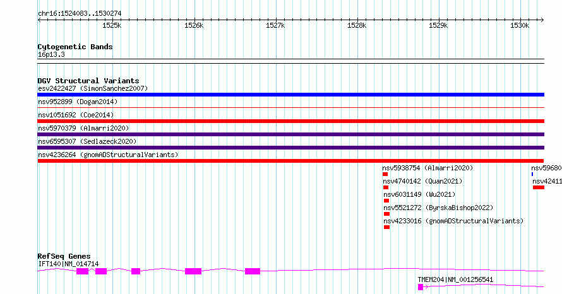Open the nsv6595307 (Sedlazeck2020) label
562x294 pixels.
(x=87, y=141)
